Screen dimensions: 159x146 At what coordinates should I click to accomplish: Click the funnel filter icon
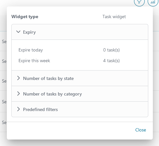coord(139,2)
